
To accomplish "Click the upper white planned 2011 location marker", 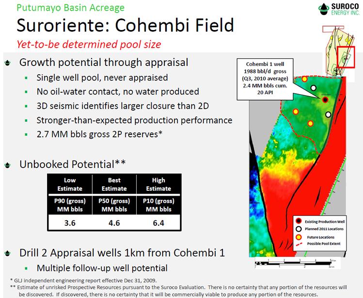I will pos(313,88).
